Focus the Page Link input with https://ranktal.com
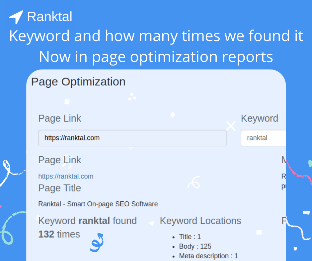The image size is (312, 261). 132,138
